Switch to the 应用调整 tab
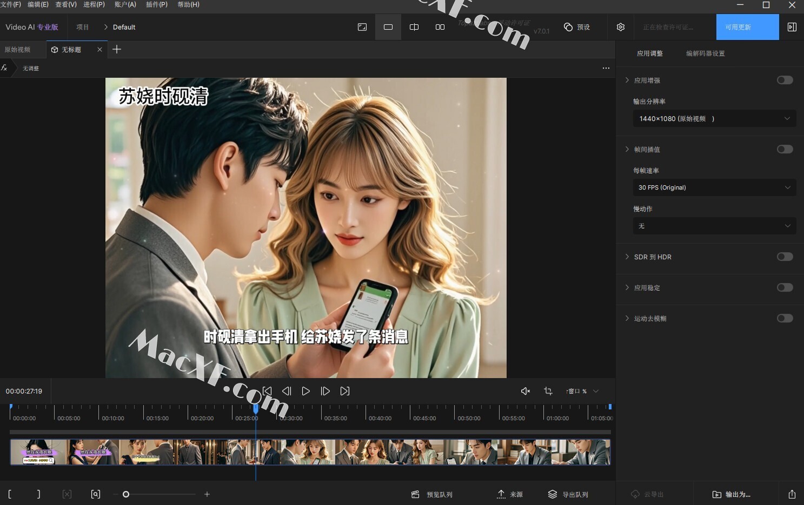The width and height of the screenshot is (804, 505). coord(650,53)
